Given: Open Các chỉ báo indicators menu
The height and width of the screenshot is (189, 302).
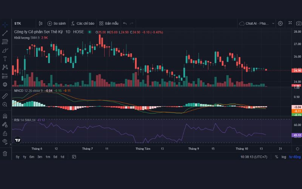Looking at the screenshot, I should click(x=83, y=23).
